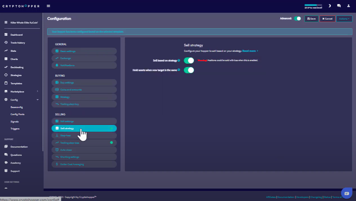The height and width of the screenshot is (201, 356).
Task: Open the live chat bubble widget
Action: coord(347,193)
